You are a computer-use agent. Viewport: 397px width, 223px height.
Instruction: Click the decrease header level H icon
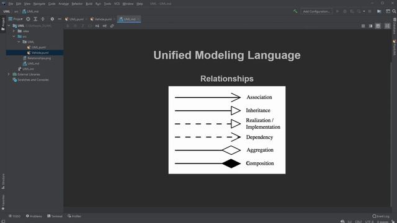97,26
